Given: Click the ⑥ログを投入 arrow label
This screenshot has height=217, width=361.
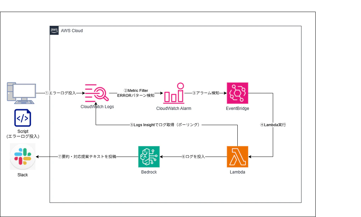Looking at the screenshot, I should (193, 157).
